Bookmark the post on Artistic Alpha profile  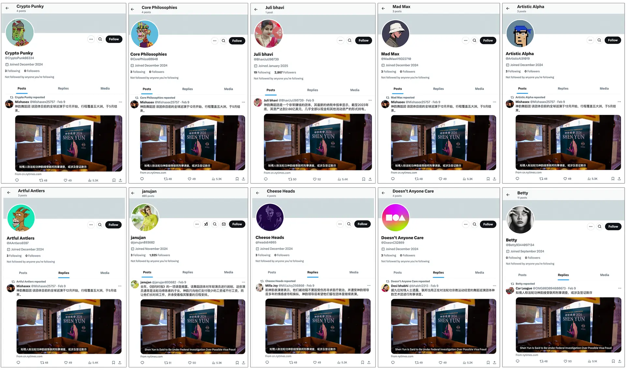click(613, 179)
